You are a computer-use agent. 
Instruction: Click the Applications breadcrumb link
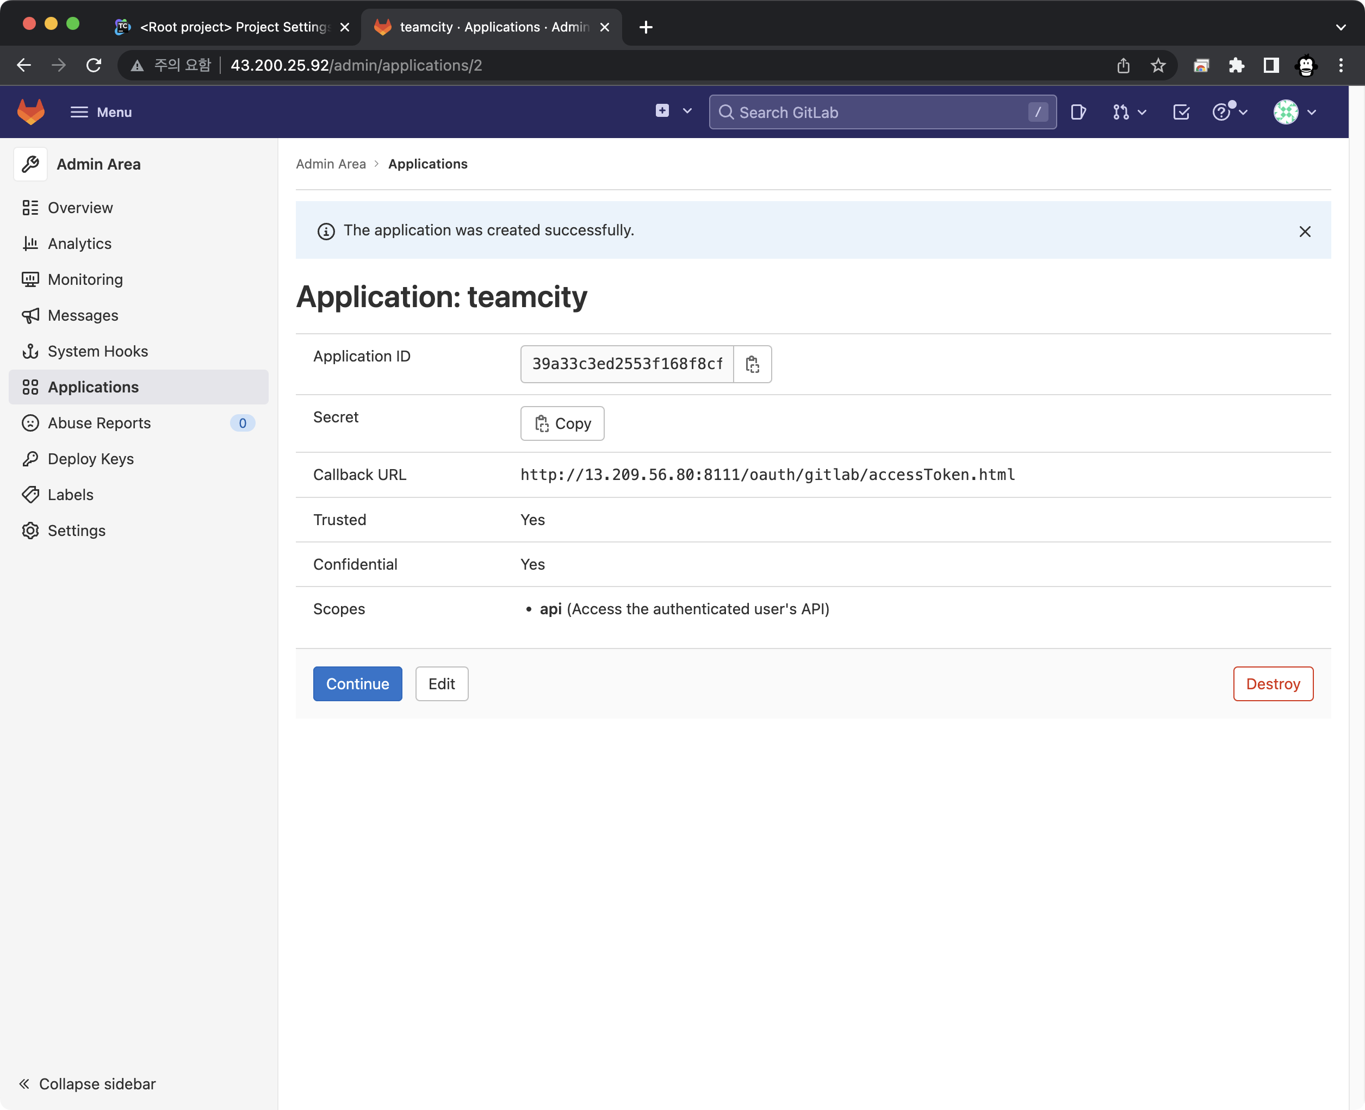point(428,164)
